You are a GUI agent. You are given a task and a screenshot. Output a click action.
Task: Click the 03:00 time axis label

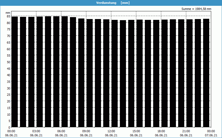coord(36,131)
